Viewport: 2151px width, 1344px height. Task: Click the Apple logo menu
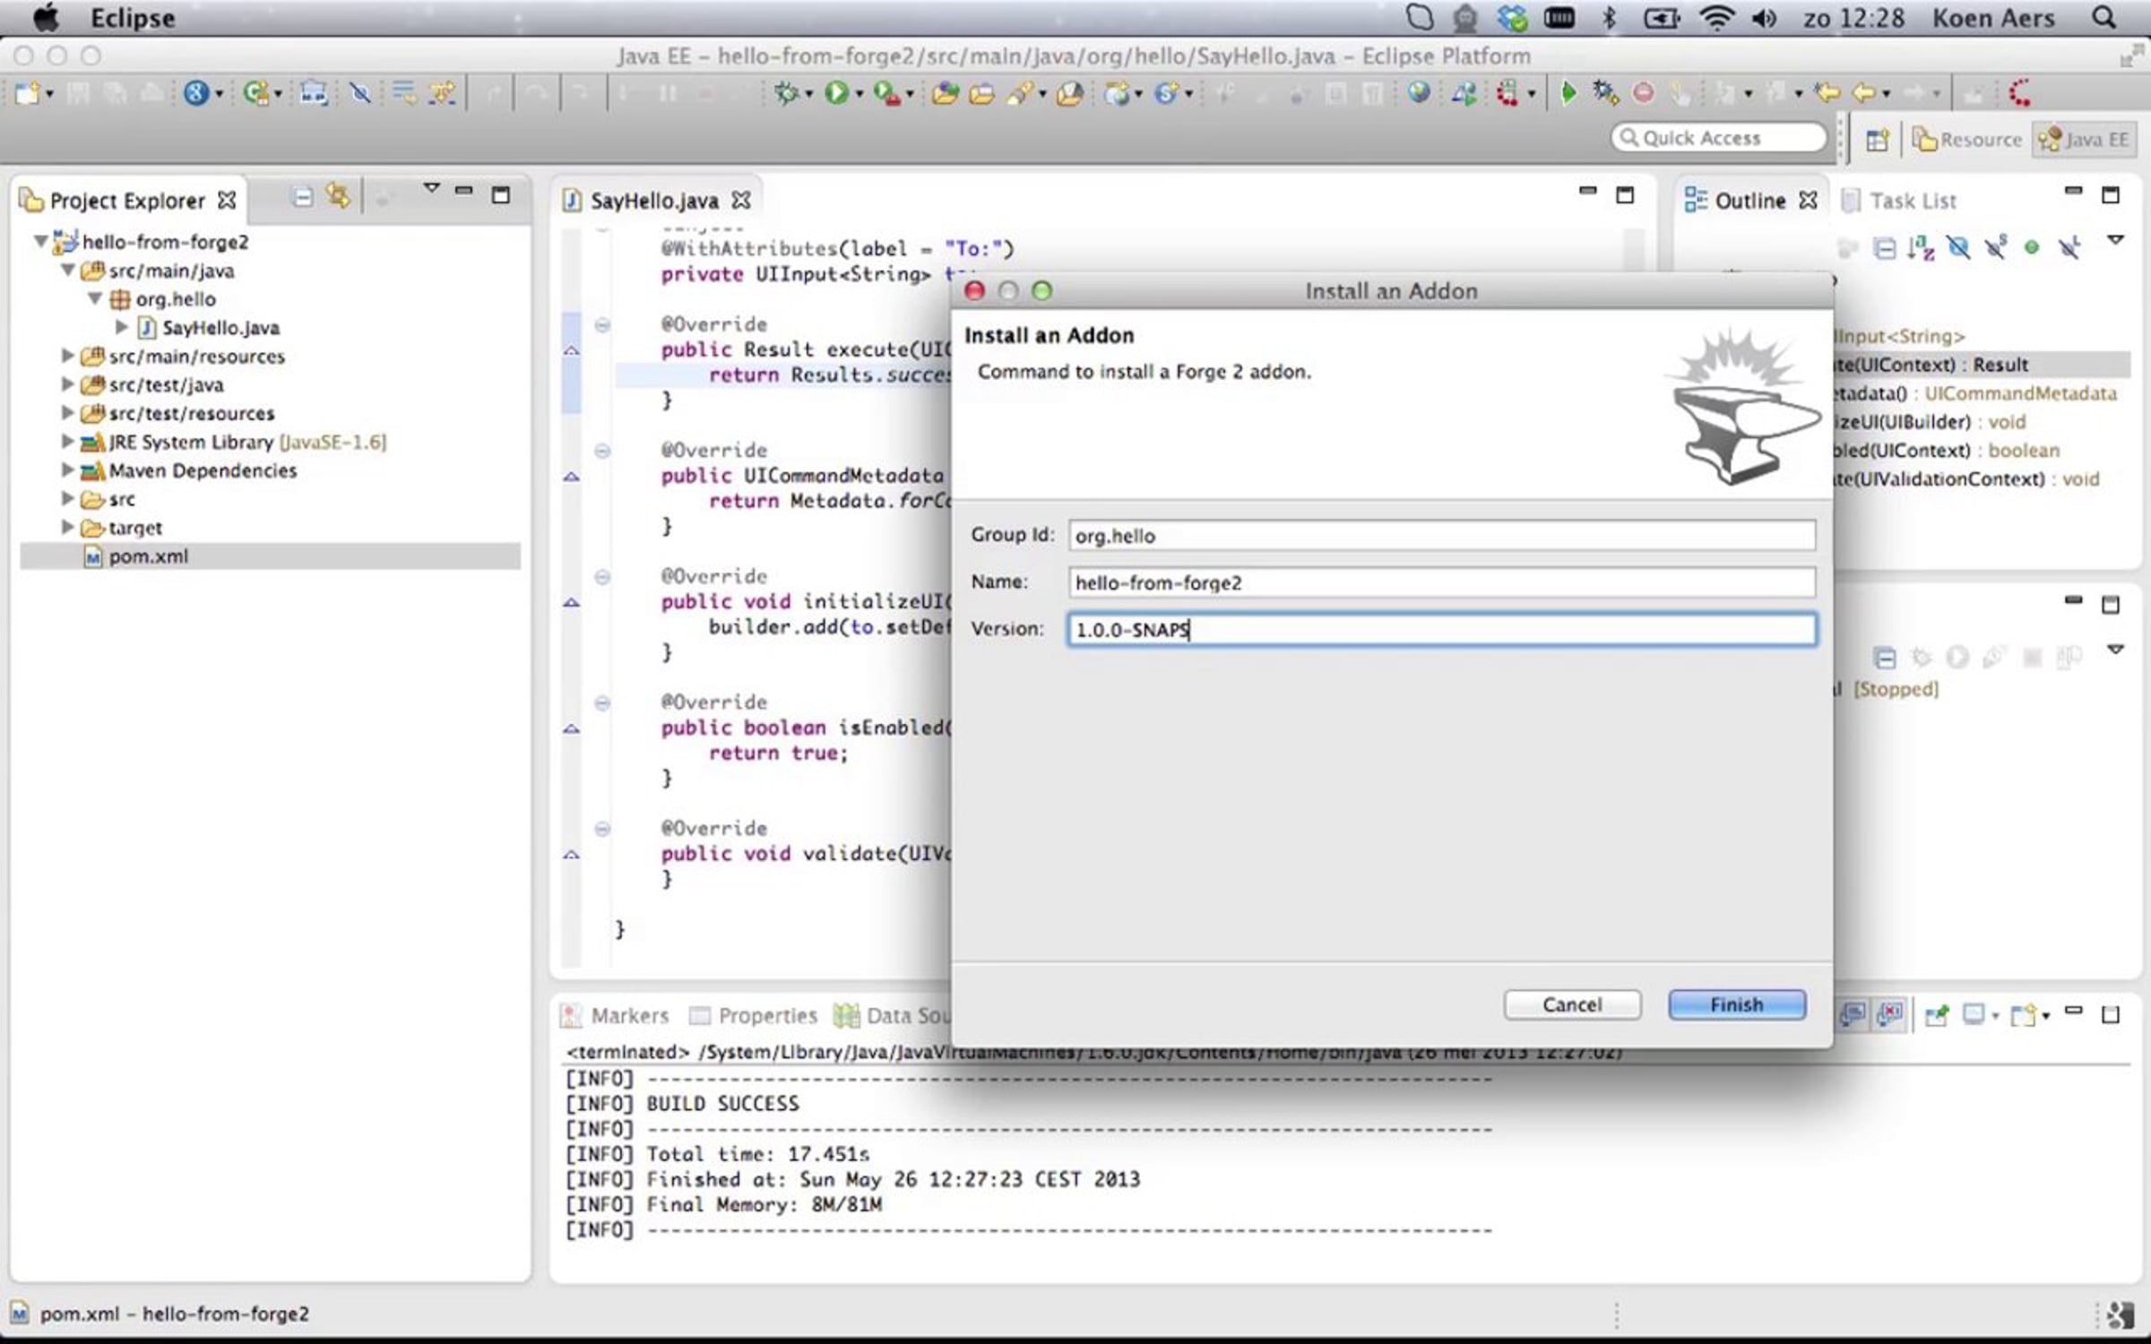(45, 17)
